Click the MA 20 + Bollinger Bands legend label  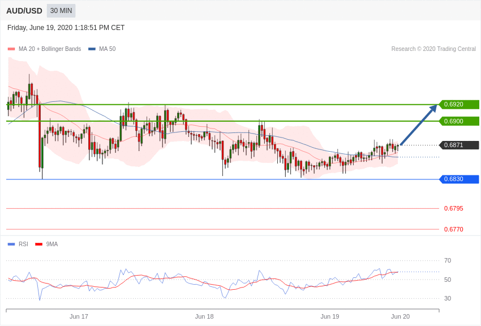pyautogui.click(x=50, y=49)
